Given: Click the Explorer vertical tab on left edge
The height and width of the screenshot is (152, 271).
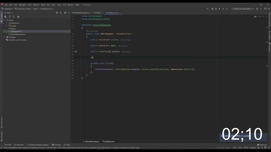Looking at the screenshot, I should (2, 17).
